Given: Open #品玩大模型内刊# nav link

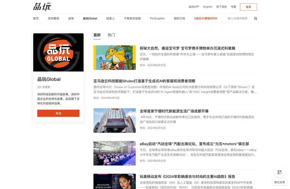Looking at the screenshot, I should pyautogui.click(x=206, y=18).
